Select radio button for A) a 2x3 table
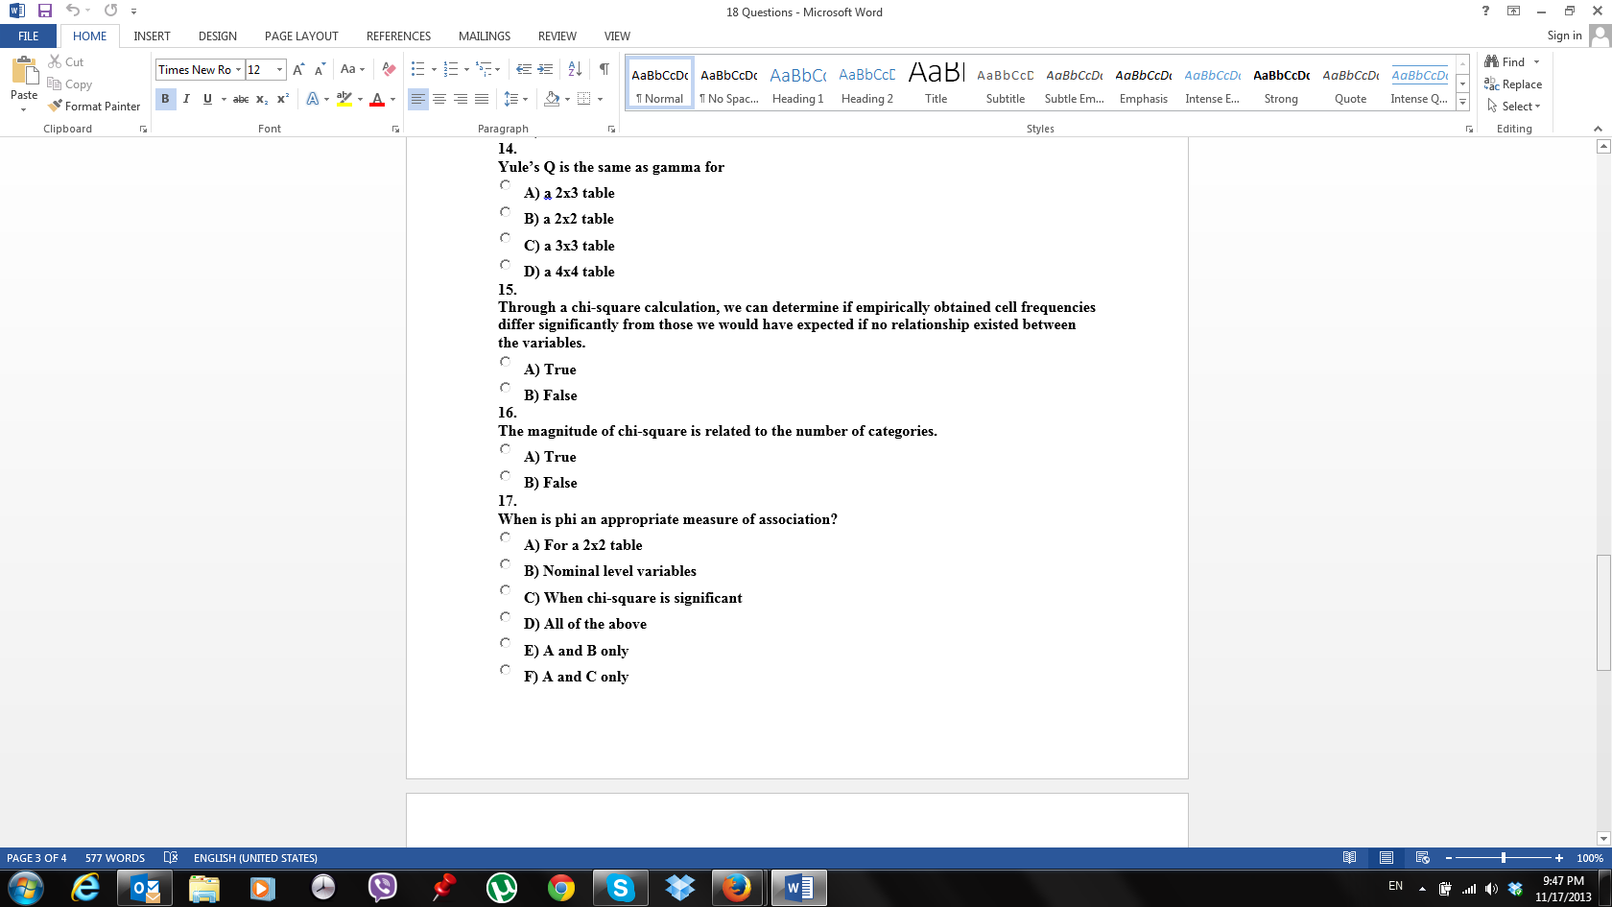This screenshot has width=1612, height=907. (505, 185)
